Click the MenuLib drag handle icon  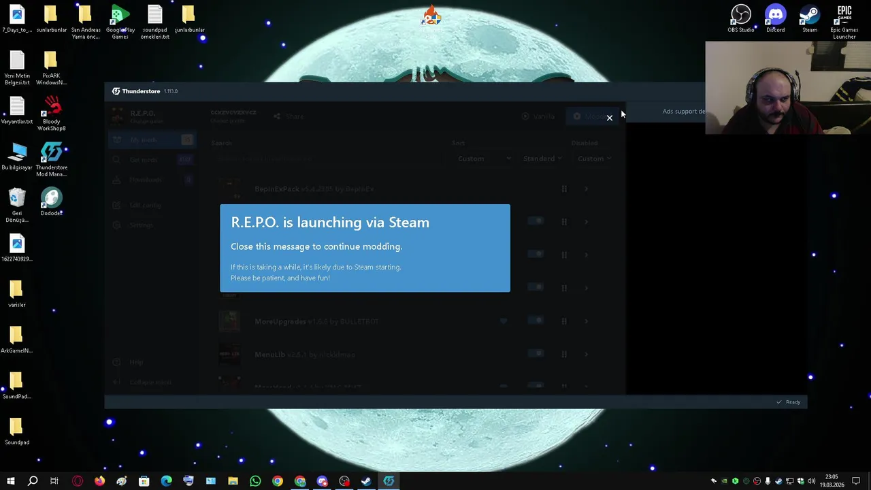tap(564, 354)
